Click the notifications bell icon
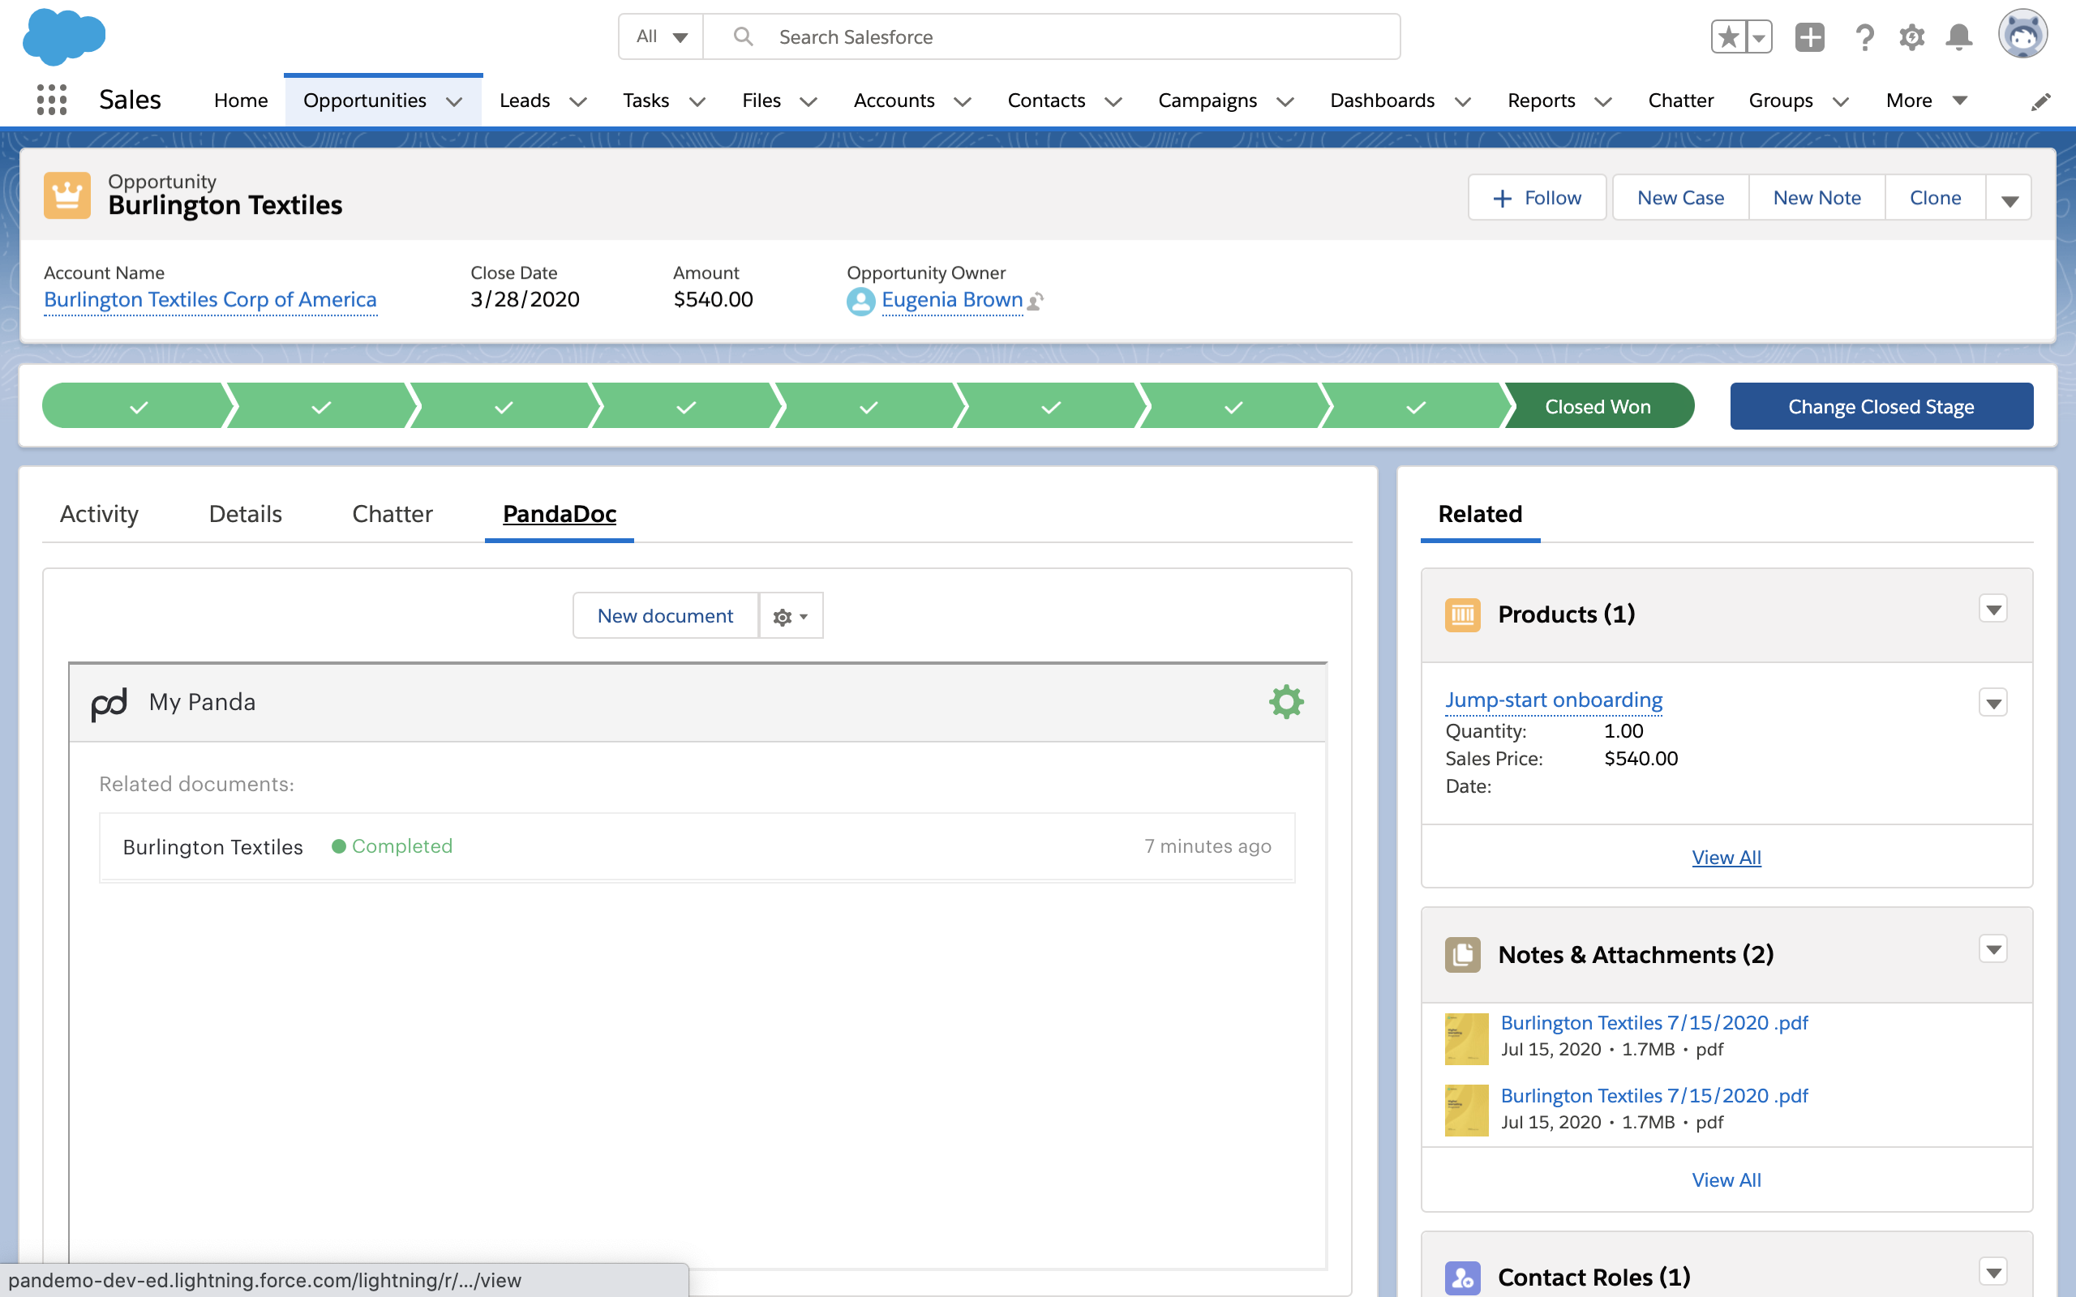This screenshot has width=2076, height=1297. [x=1958, y=37]
